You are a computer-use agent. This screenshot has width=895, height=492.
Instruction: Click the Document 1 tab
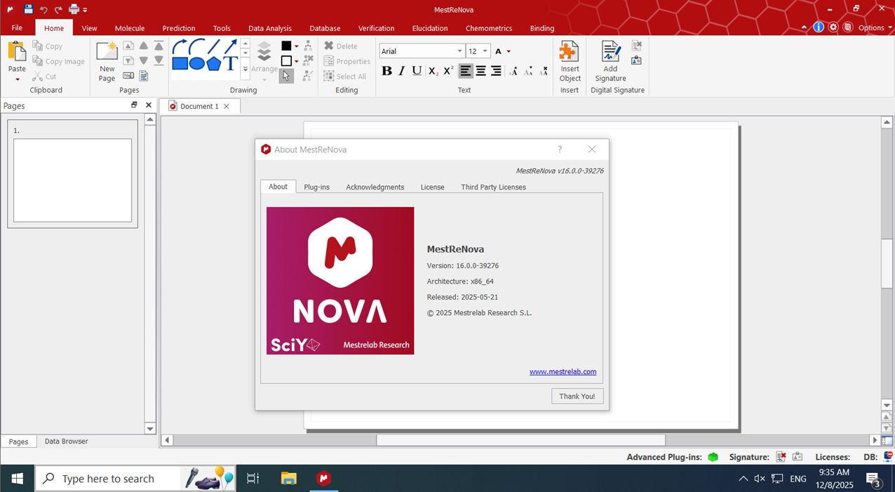[200, 106]
